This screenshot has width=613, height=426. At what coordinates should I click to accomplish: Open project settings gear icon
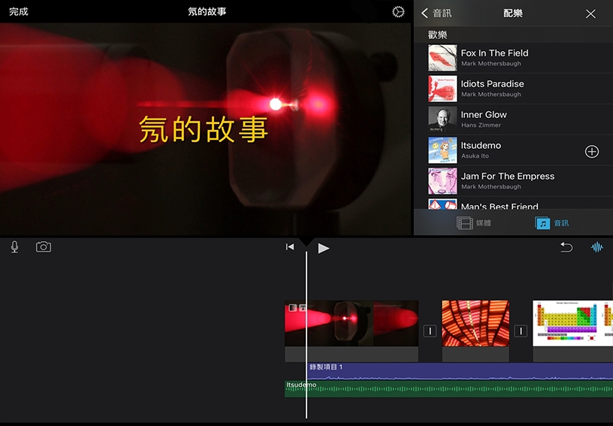(398, 12)
